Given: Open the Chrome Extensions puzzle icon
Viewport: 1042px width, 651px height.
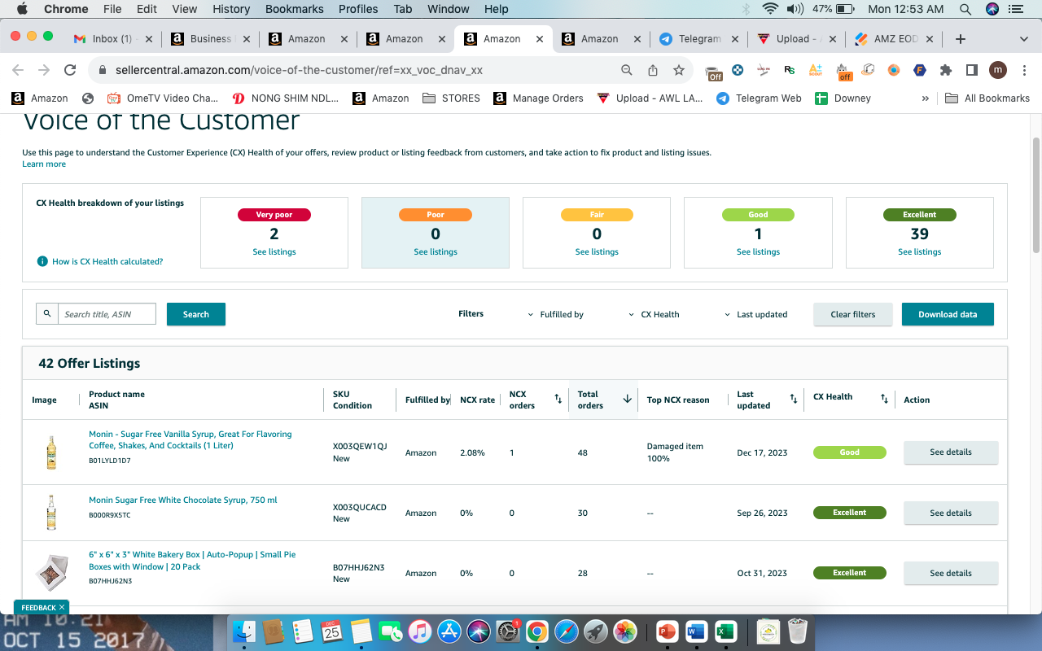Looking at the screenshot, I should click(x=946, y=70).
